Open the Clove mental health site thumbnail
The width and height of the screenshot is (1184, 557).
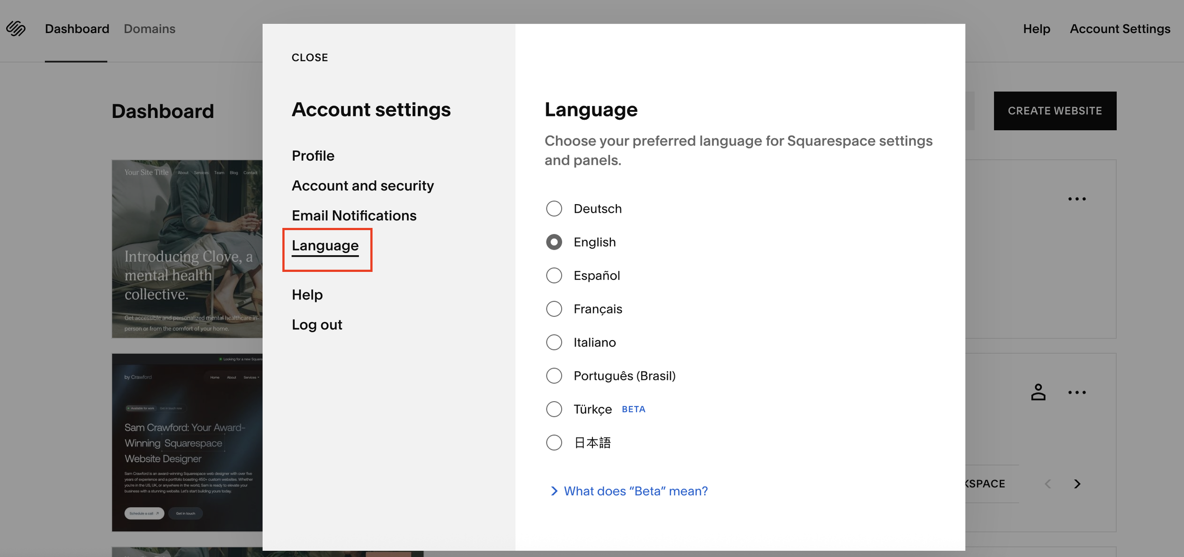187,249
